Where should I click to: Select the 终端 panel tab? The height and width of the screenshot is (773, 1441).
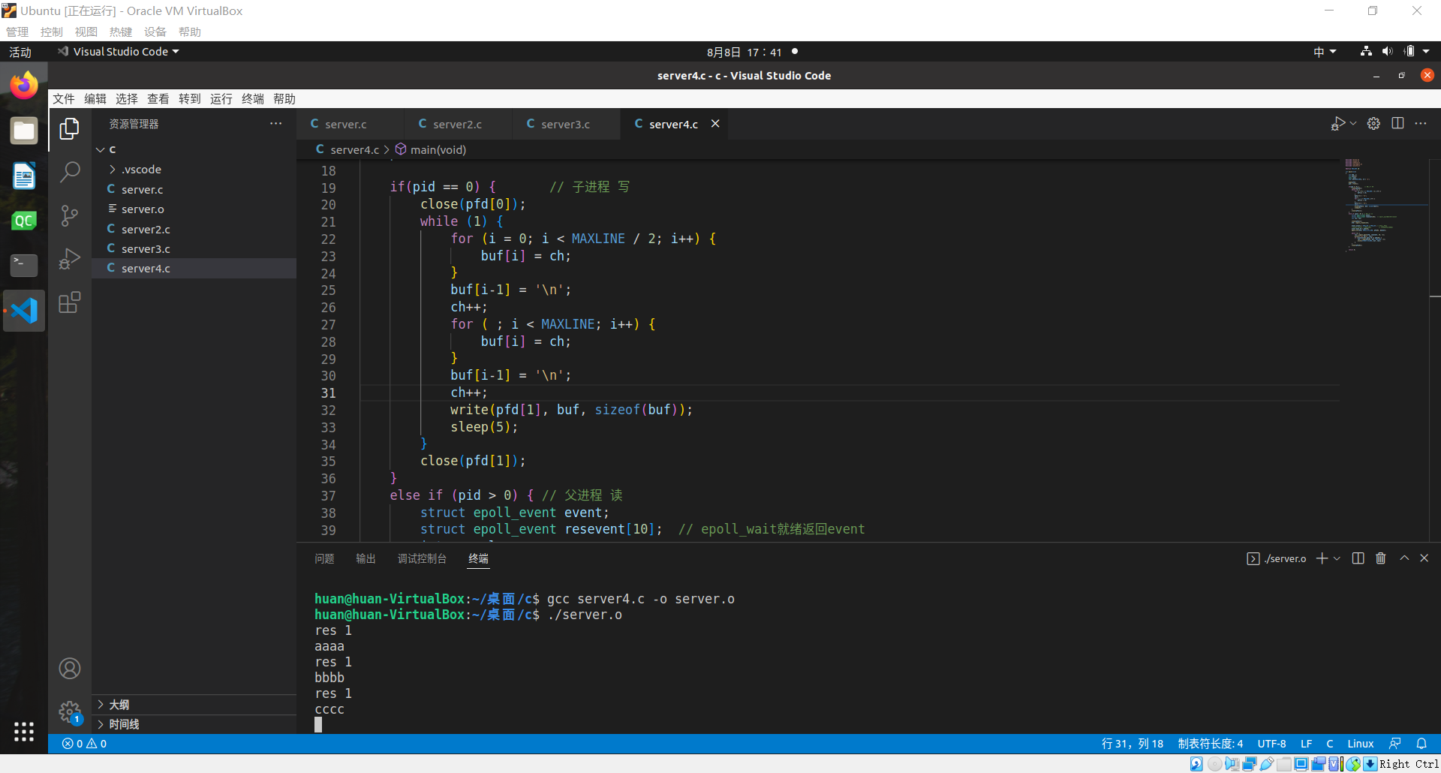tap(478, 558)
